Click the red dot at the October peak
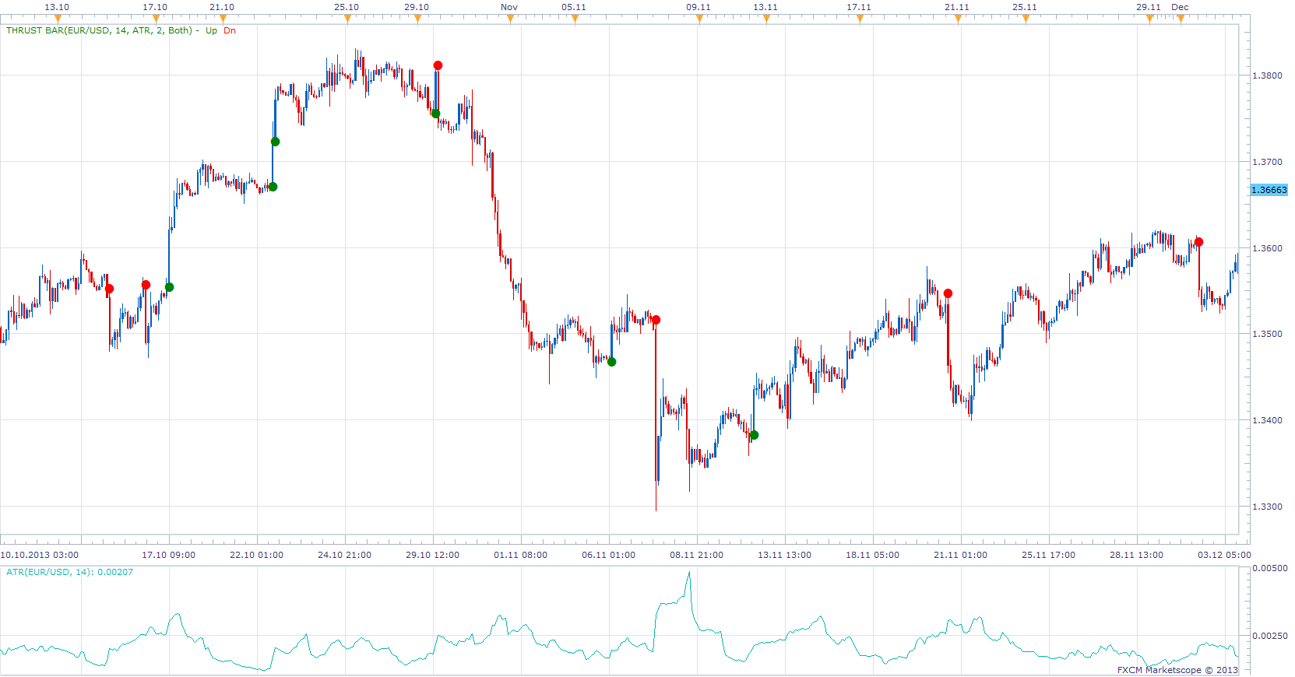 (438, 65)
